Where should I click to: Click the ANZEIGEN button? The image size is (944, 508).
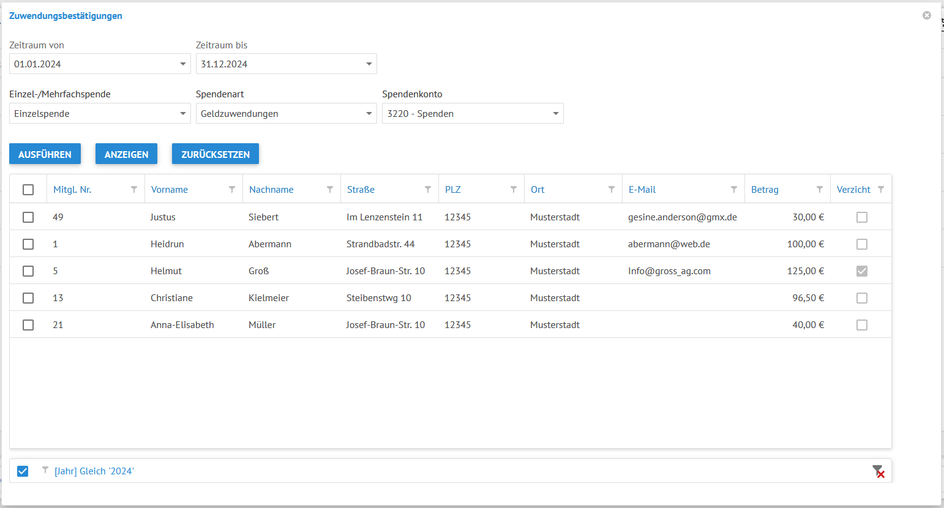coord(126,154)
